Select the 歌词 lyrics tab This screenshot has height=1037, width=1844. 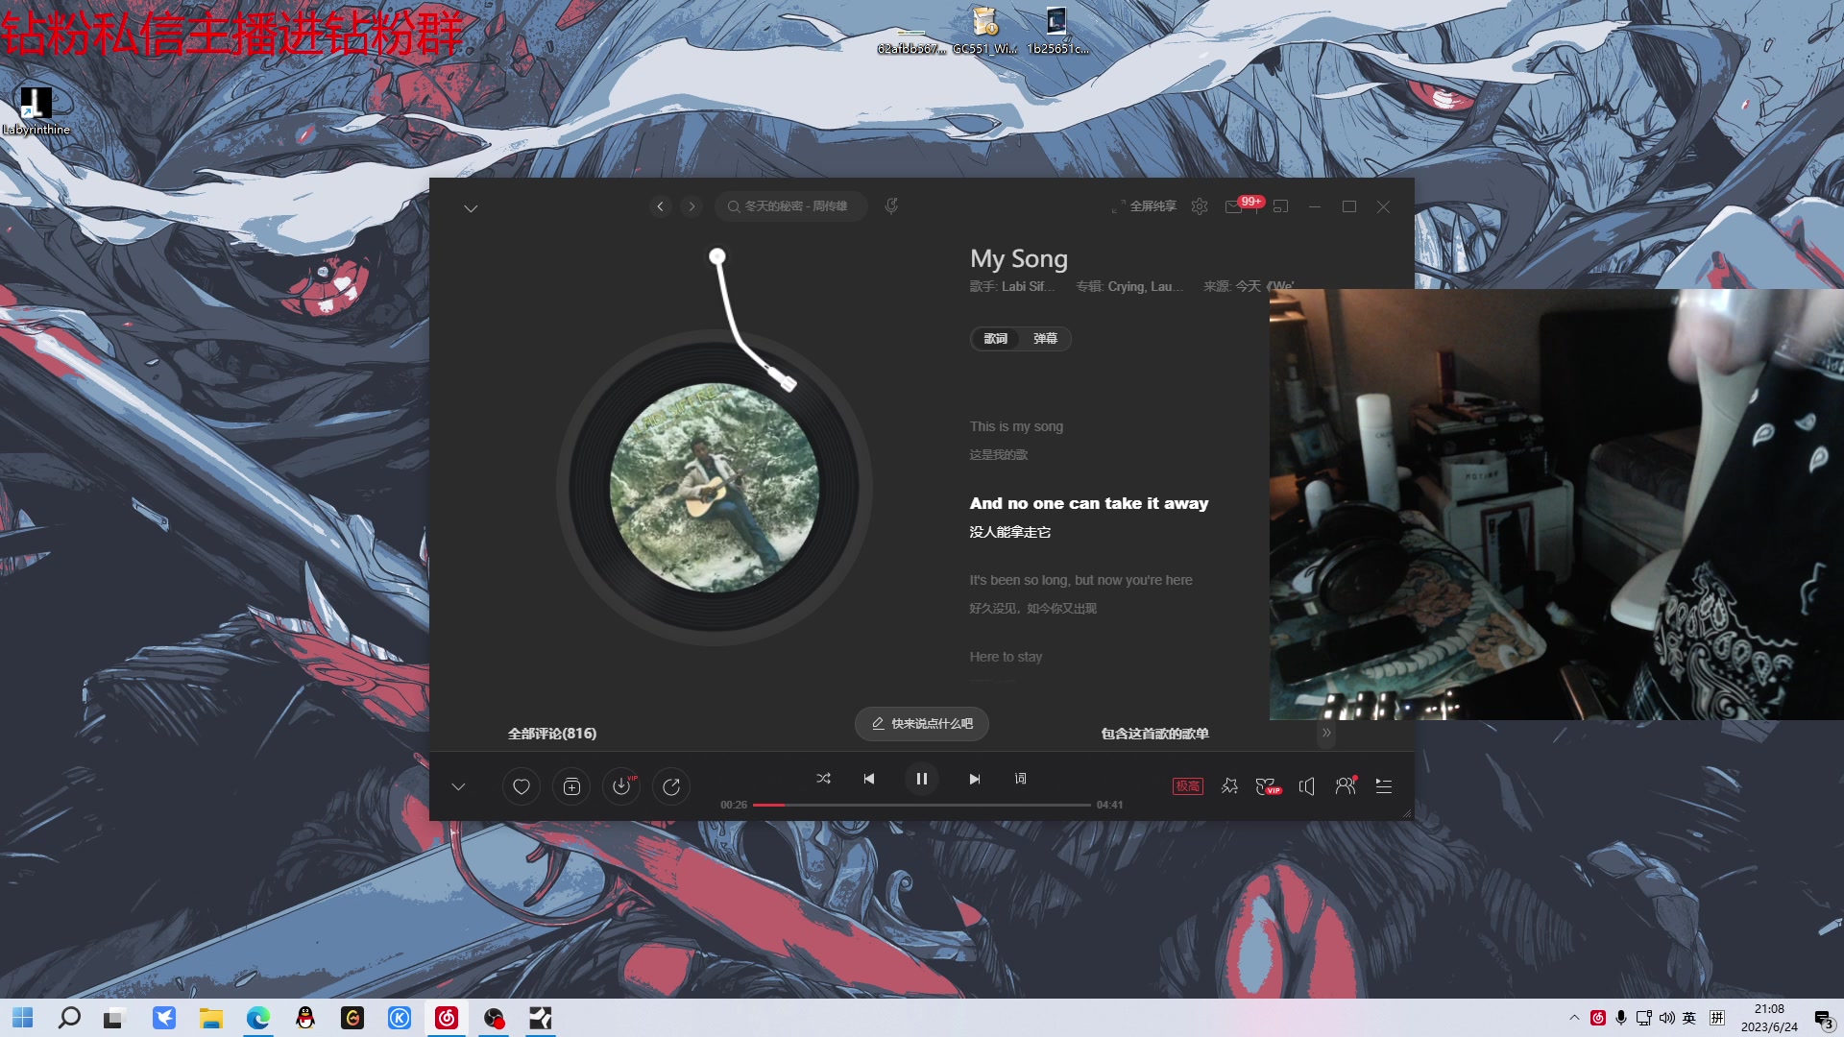click(x=996, y=339)
